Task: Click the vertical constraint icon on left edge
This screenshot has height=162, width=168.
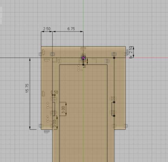Action: pyautogui.click(x=43, y=93)
